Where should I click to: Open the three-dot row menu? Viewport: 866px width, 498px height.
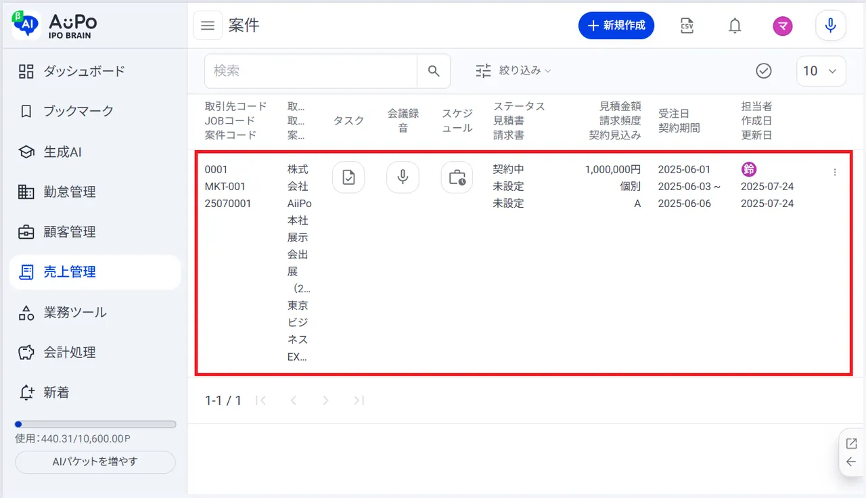pos(834,172)
